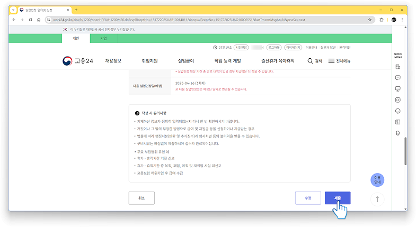Open the 질문과 답변 link
This screenshot has width=416, height=227.
[x=328, y=48]
